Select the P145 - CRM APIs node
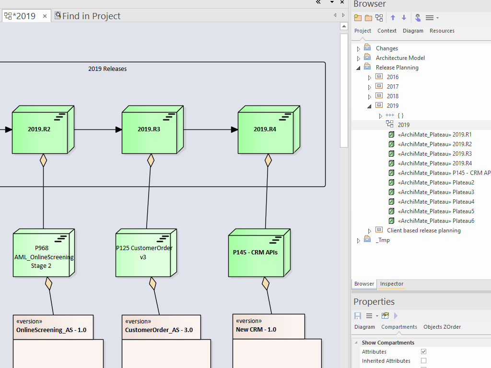 [x=259, y=253]
